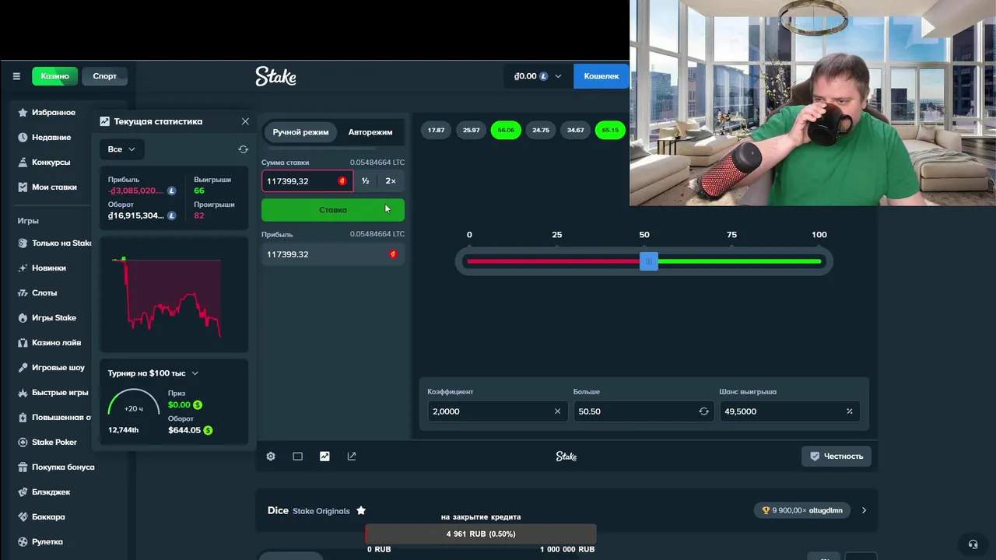Click the 34.67 past result chip
This screenshot has height=560, width=996.
575,131
